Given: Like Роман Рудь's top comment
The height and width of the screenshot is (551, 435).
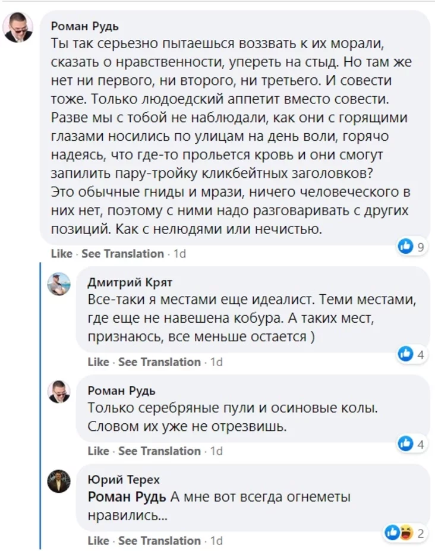Looking at the screenshot, I should click(x=61, y=254).
